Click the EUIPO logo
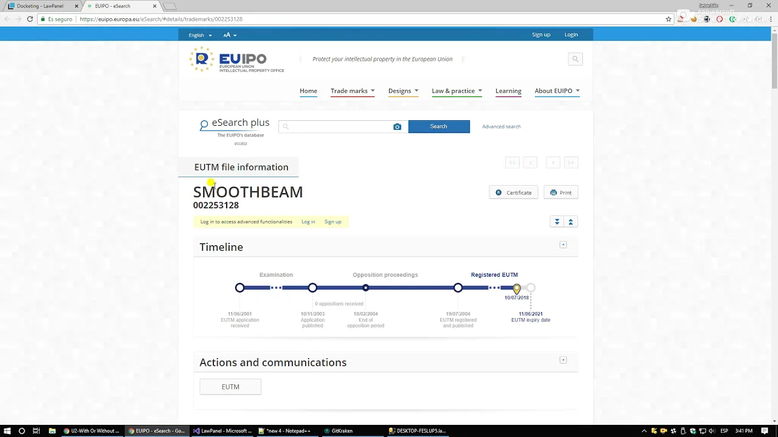This screenshot has width=778, height=437. tap(237, 59)
